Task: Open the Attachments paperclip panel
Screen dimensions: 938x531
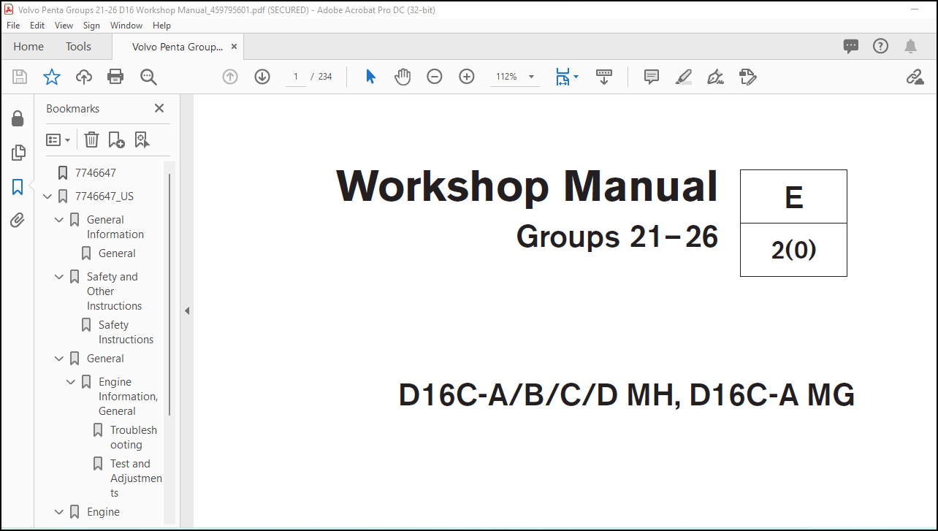Action: point(18,220)
